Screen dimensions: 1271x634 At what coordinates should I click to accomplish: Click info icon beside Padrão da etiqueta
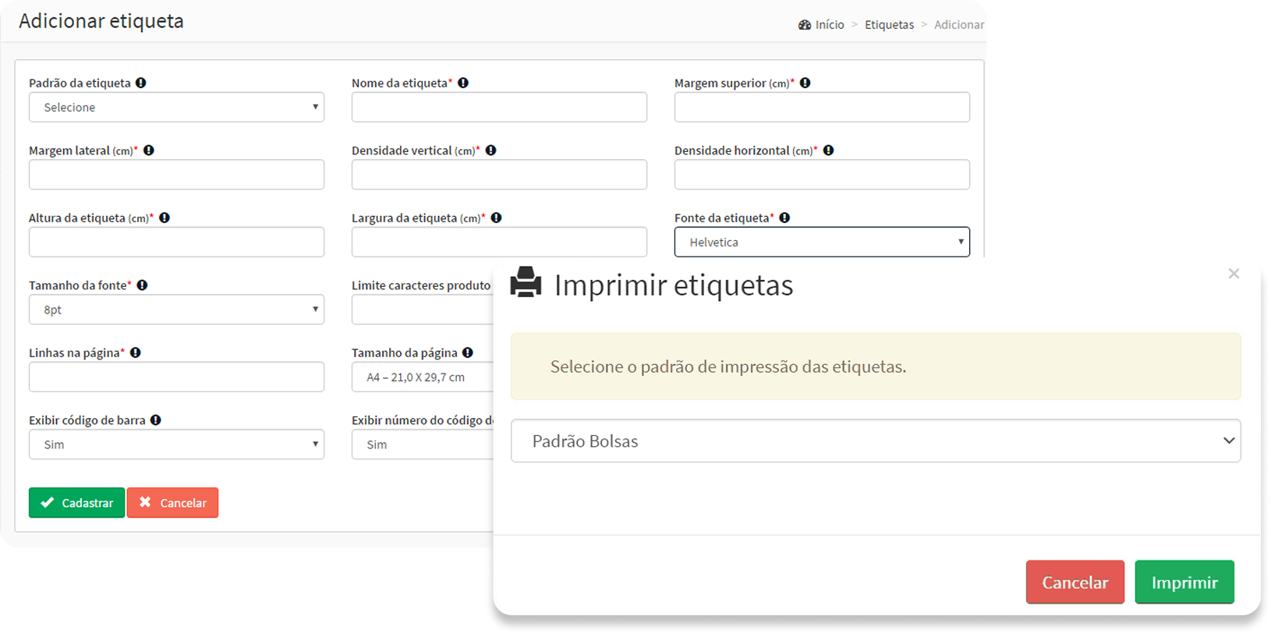point(140,83)
